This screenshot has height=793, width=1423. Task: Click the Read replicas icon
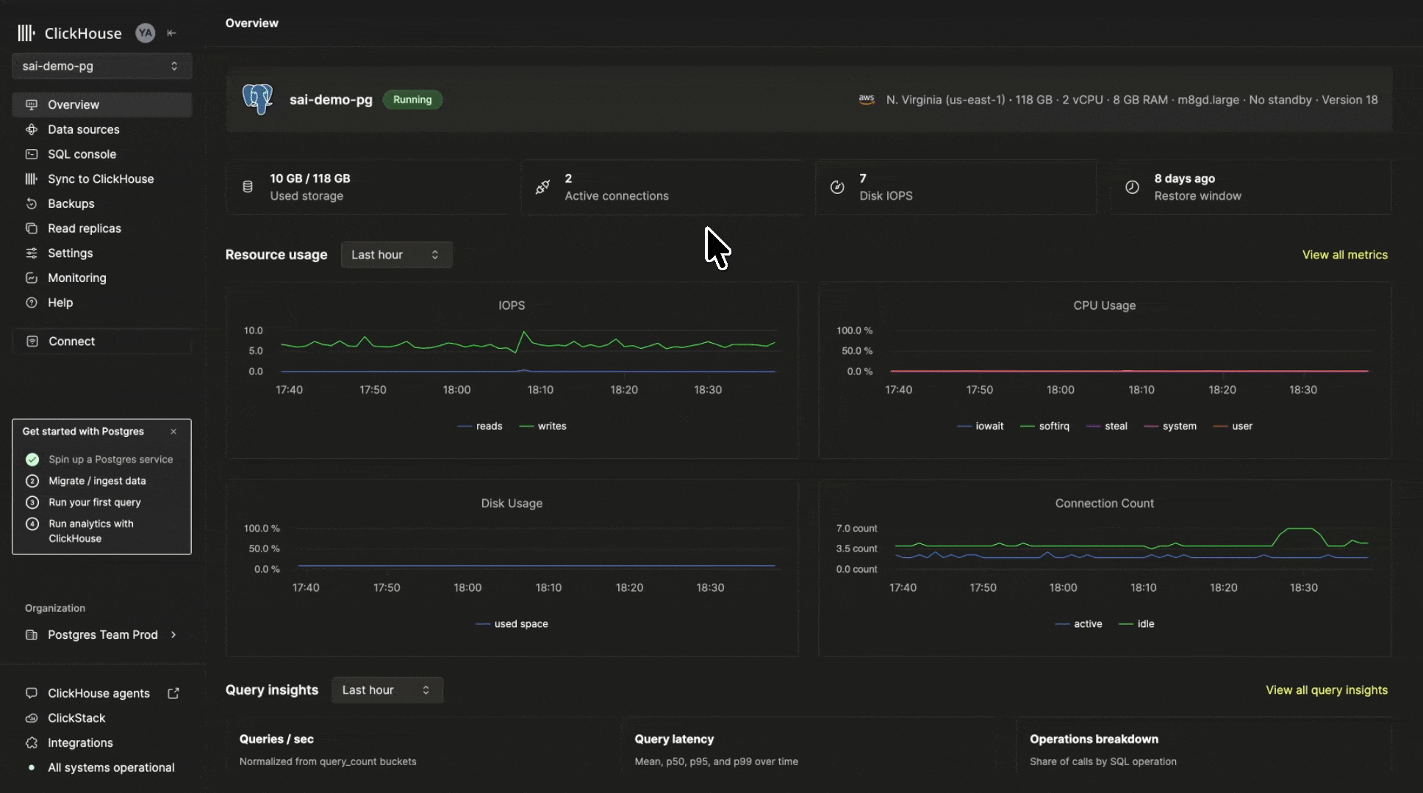point(32,228)
